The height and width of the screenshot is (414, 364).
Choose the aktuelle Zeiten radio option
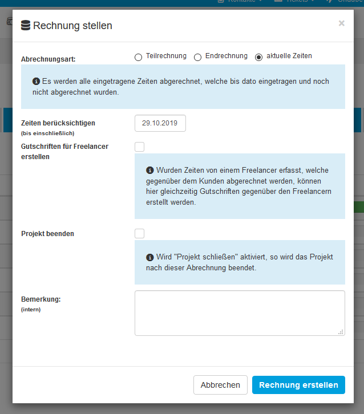pos(258,57)
